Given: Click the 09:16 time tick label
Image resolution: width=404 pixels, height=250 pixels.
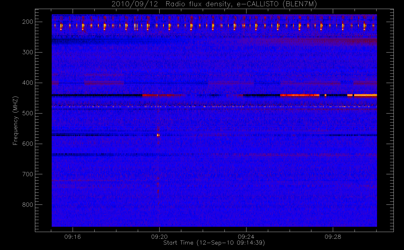Looking at the screenshot, I should 73,237.
